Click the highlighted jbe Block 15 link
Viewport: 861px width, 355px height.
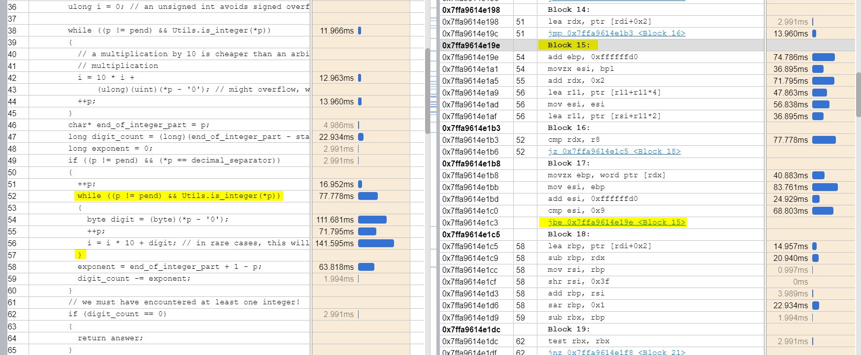pos(616,223)
